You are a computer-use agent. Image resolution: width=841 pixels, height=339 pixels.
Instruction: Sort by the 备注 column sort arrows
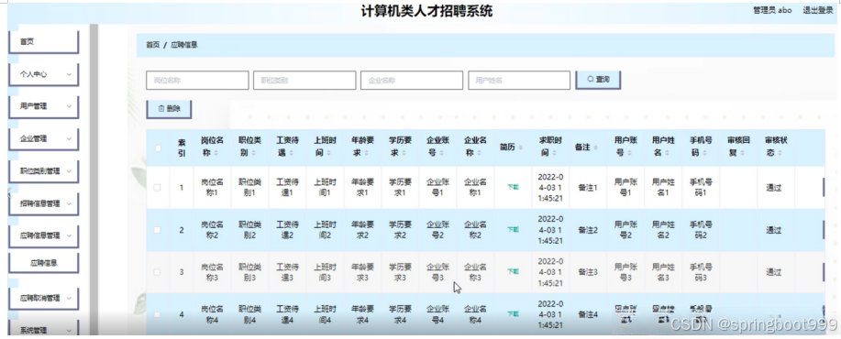tap(595, 148)
